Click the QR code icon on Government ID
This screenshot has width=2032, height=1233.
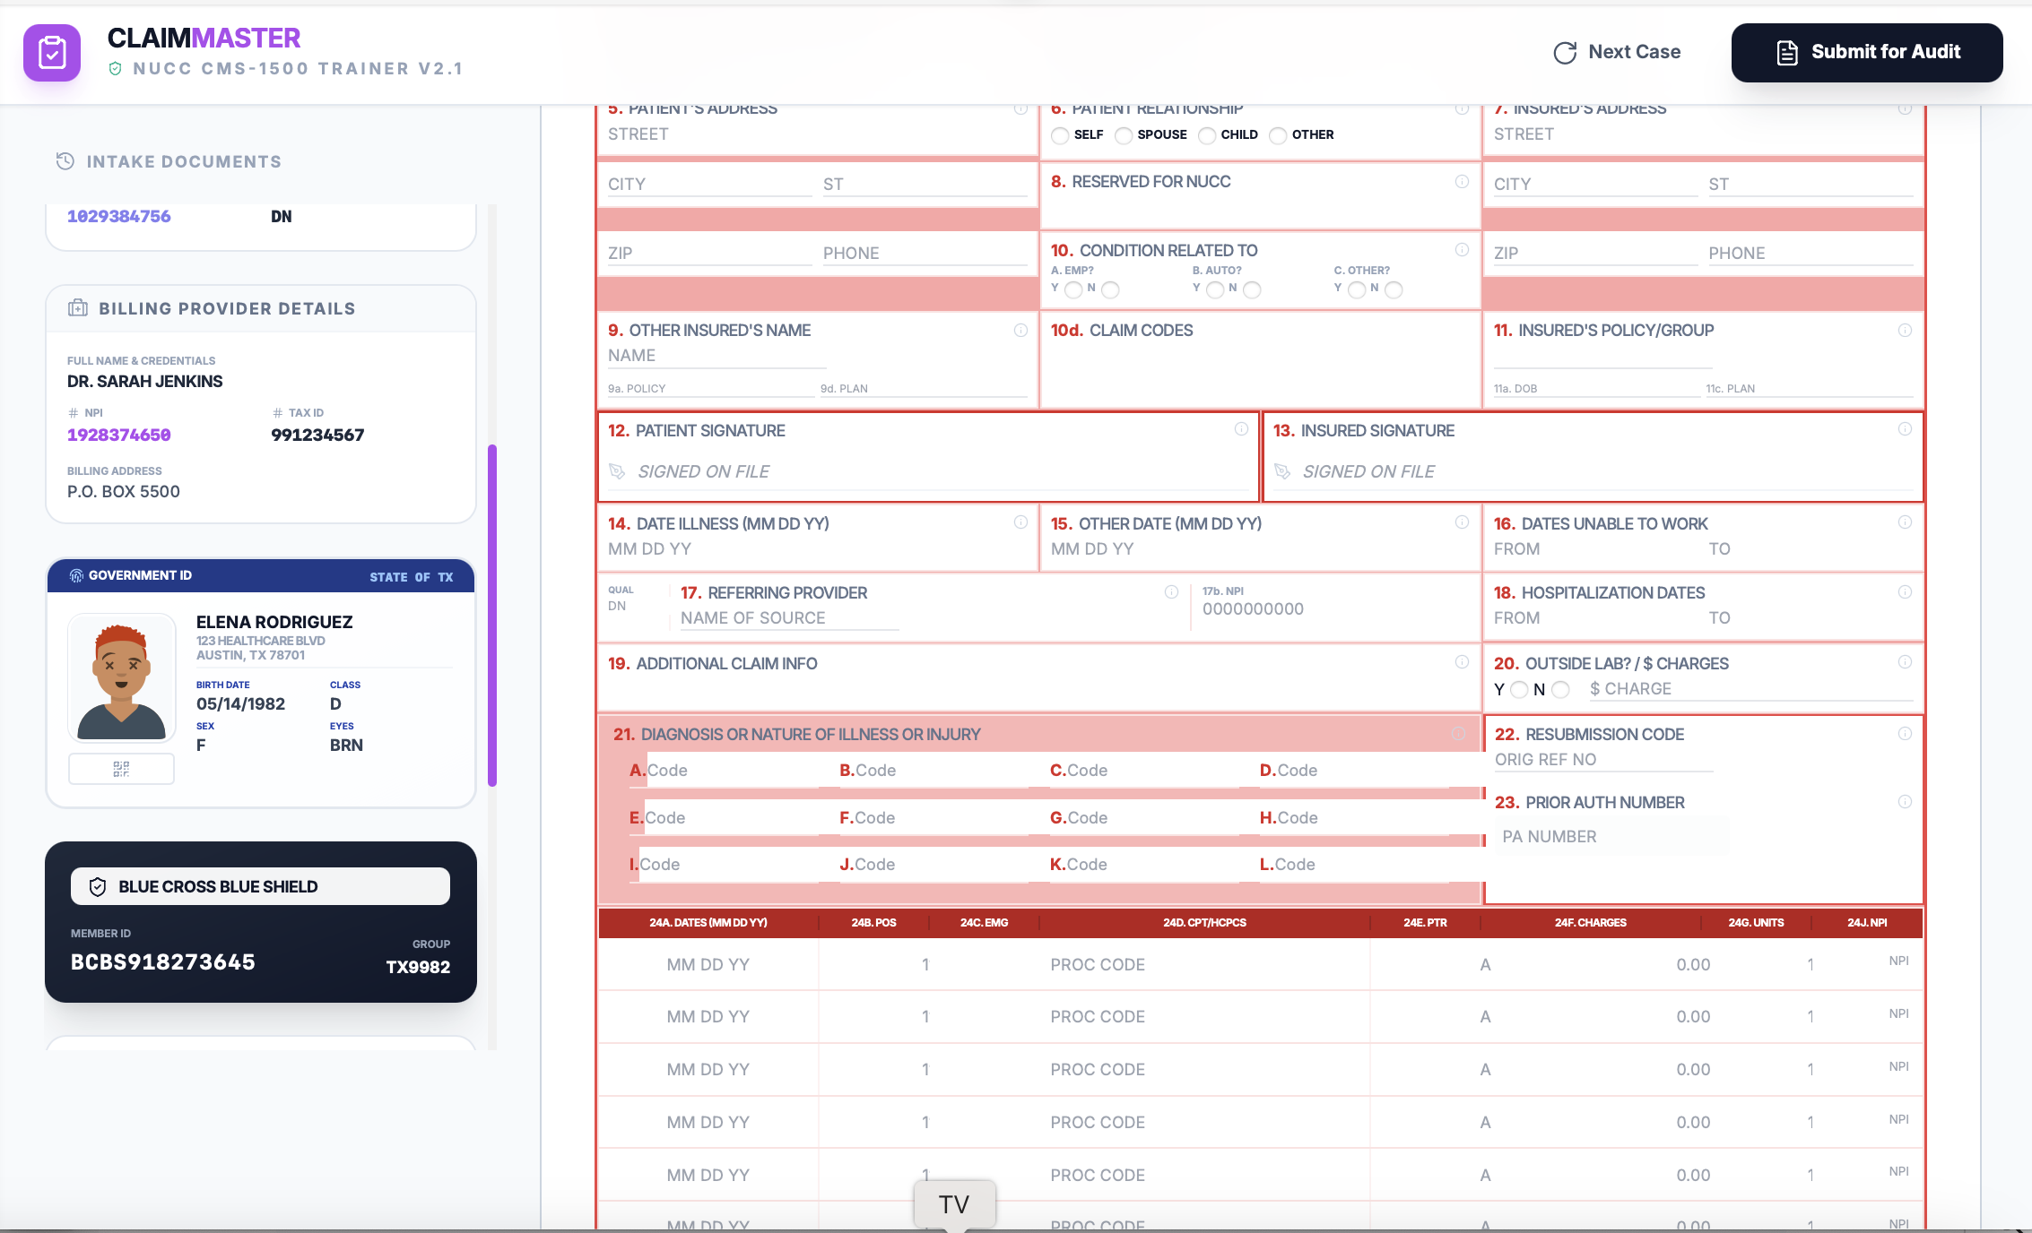[121, 769]
